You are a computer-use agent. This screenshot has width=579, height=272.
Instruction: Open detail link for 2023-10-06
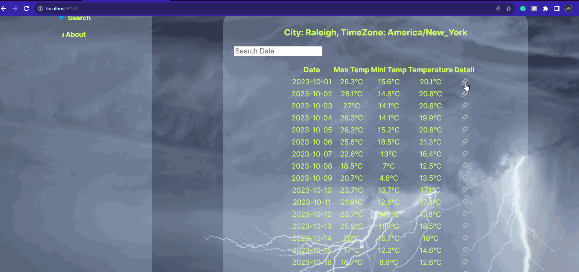tap(464, 142)
